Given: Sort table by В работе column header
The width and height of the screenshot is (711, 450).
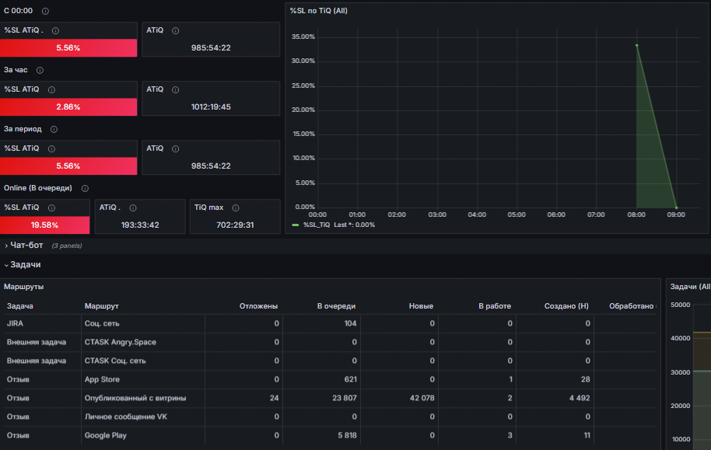Looking at the screenshot, I should [495, 306].
